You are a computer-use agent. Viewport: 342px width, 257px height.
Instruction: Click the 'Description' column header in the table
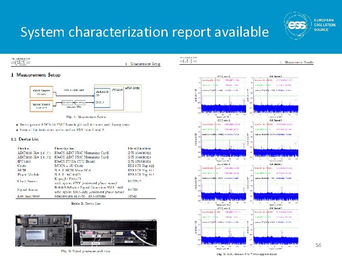click(x=64, y=148)
